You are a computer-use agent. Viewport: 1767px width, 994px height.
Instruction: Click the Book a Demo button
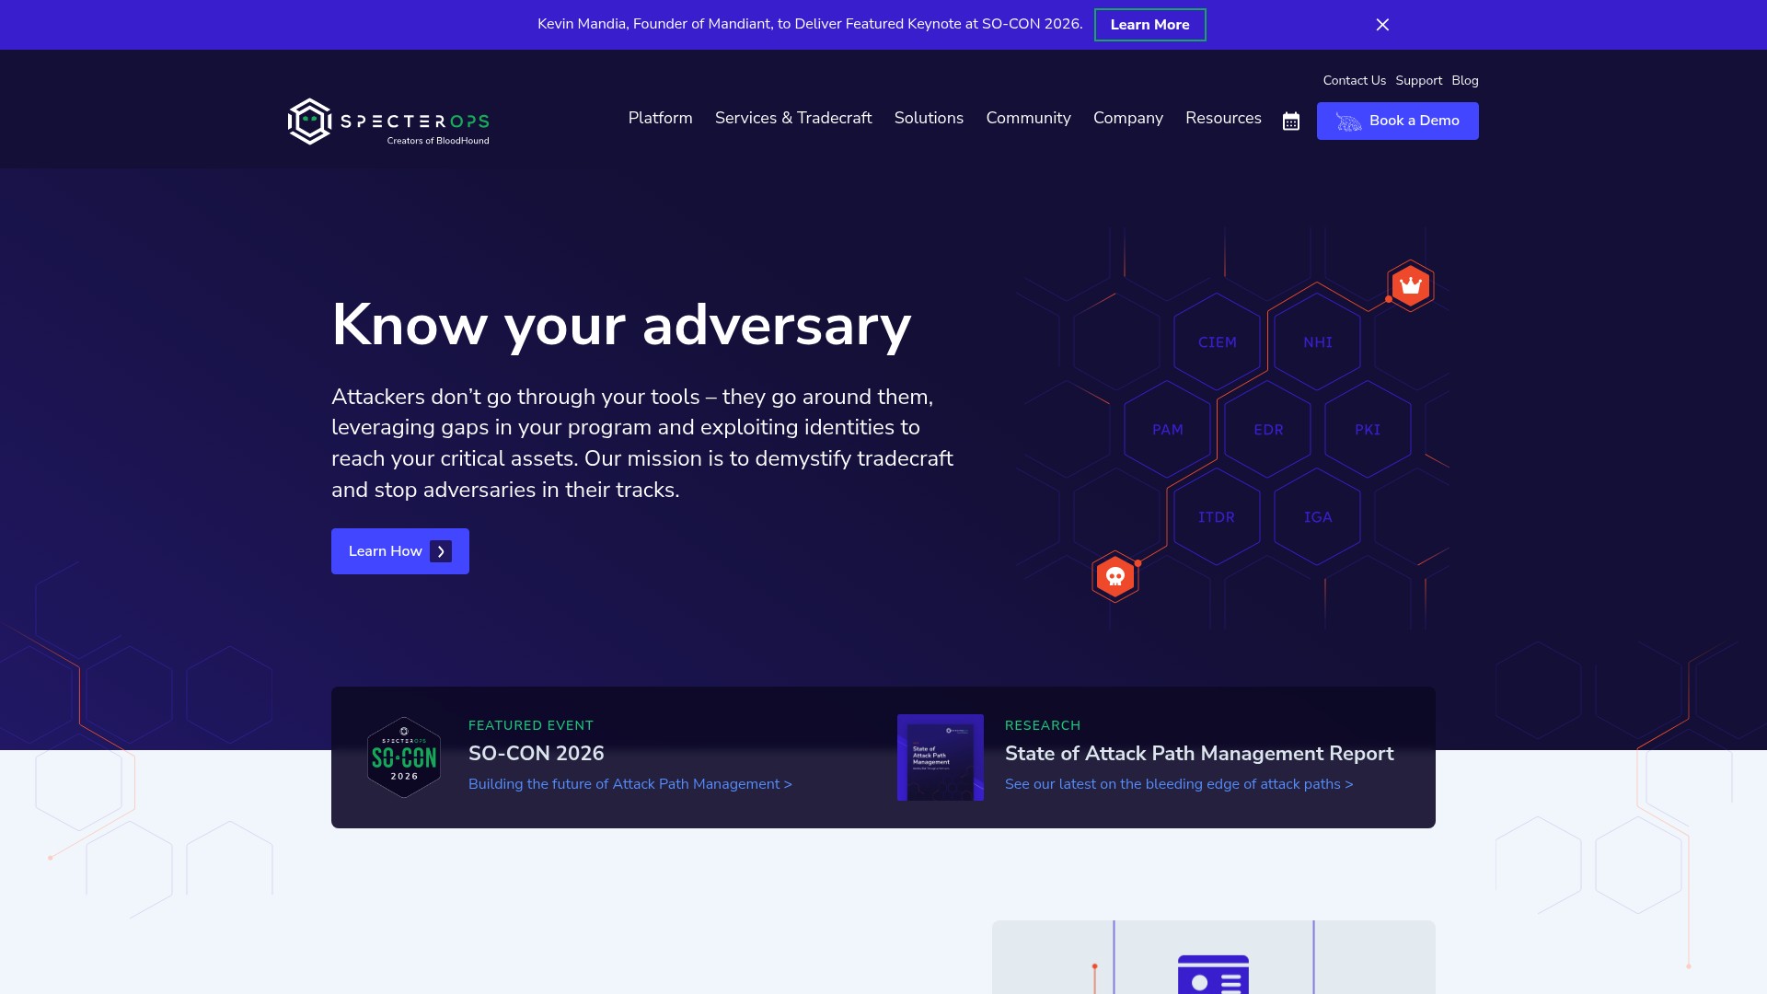(x=1397, y=121)
